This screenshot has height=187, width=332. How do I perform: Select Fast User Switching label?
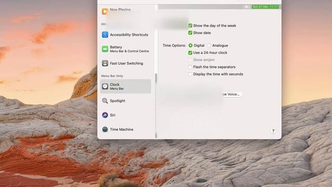point(127,63)
